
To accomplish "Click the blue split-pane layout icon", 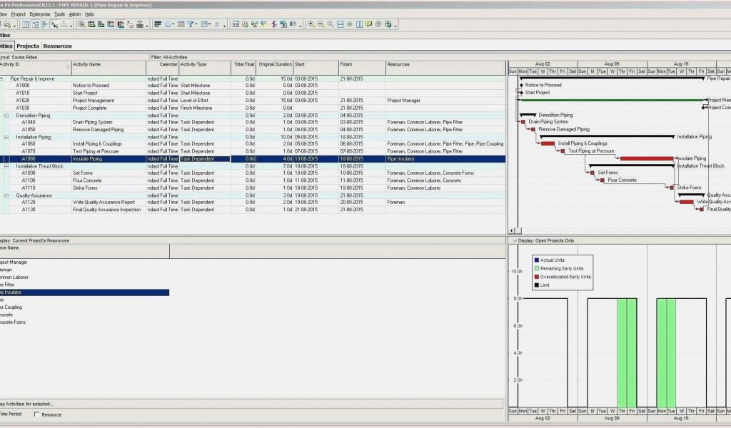I will coord(340,24).
